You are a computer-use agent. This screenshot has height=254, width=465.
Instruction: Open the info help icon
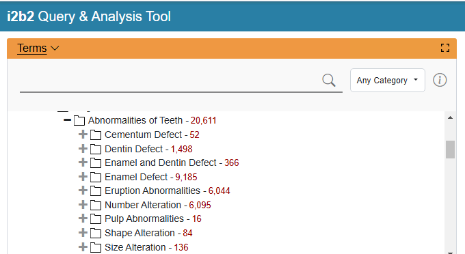pos(440,80)
